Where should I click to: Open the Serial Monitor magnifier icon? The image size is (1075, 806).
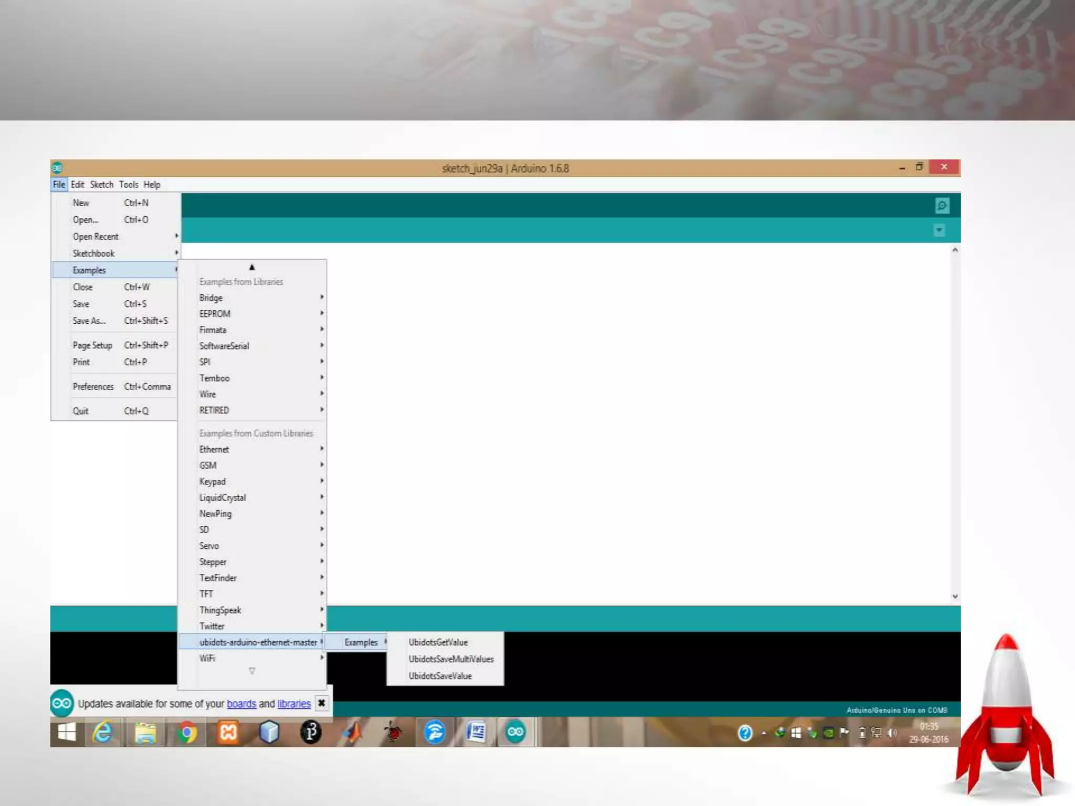tap(942, 205)
